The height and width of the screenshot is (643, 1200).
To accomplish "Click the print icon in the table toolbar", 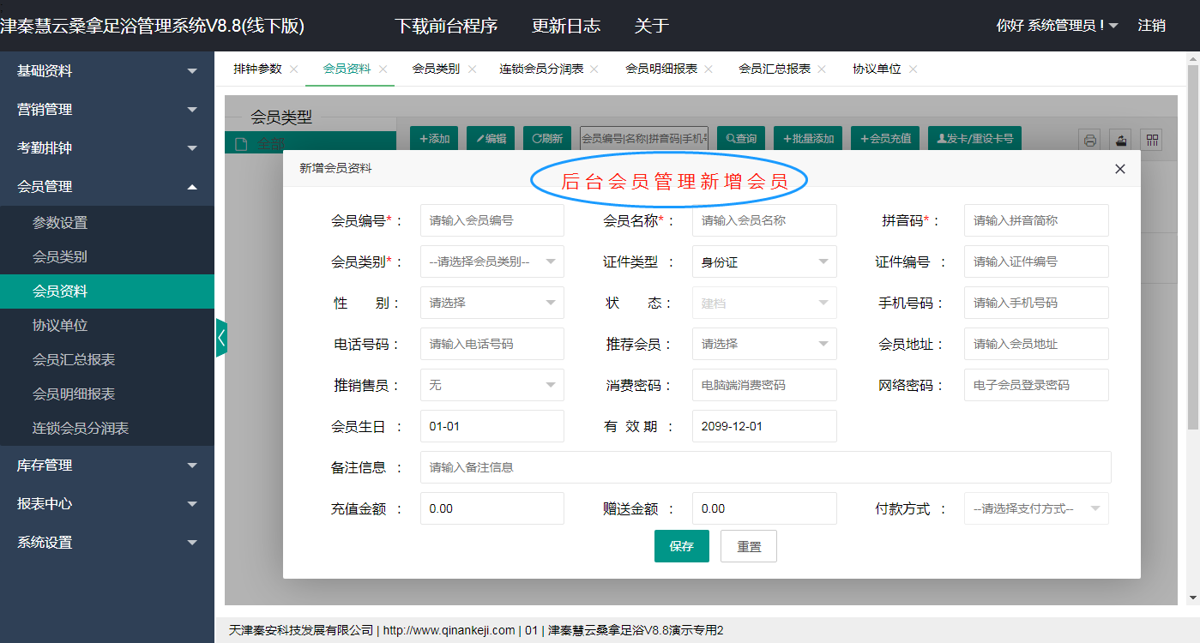I will tap(1089, 140).
